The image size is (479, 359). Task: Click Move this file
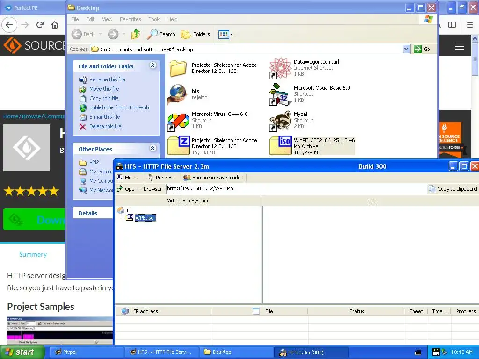(104, 89)
